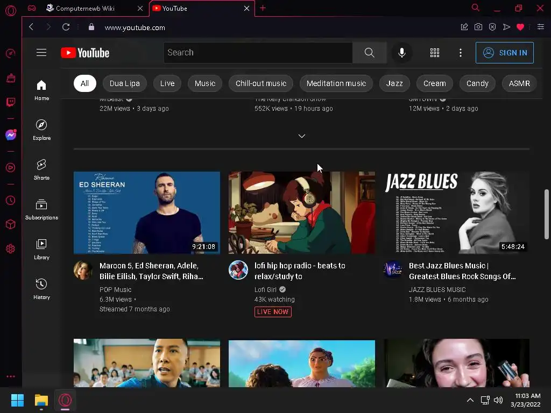
Task: Open the toolbar edit-page pencil icon
Action: click(464, 27)
